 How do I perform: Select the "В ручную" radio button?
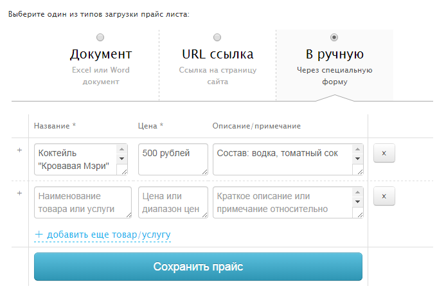(x=334, y=37)
